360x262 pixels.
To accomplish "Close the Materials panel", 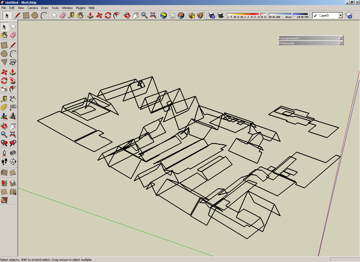I will (341, 43).
